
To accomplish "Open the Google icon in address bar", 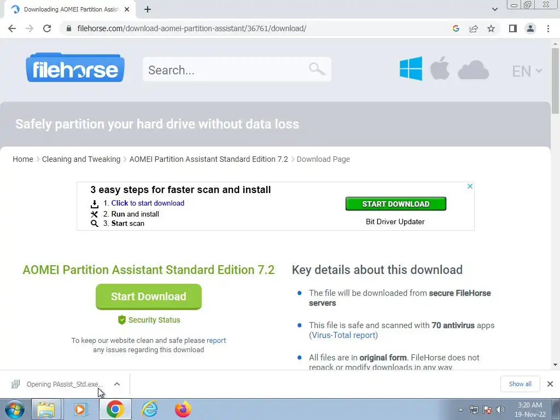I will pos(456,28).
